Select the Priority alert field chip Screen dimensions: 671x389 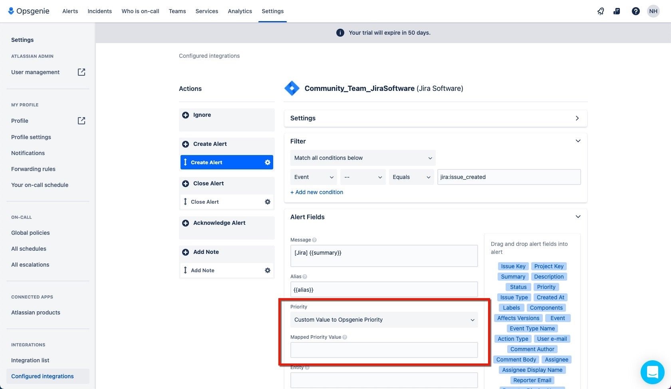pos(546,287)
